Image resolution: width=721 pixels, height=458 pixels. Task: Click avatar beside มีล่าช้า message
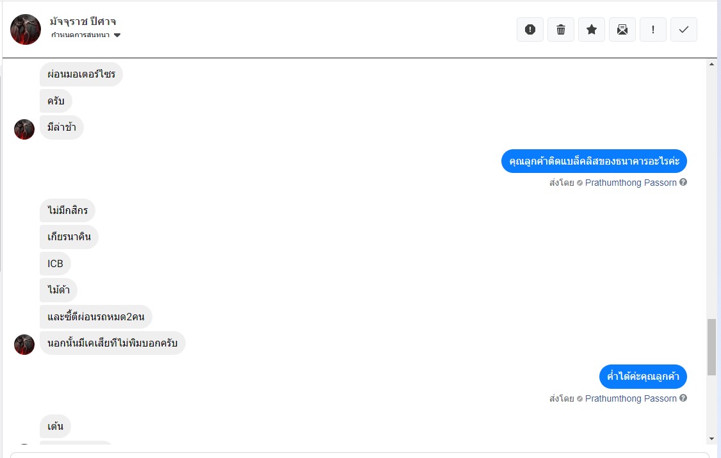click(x=24, y=129)
